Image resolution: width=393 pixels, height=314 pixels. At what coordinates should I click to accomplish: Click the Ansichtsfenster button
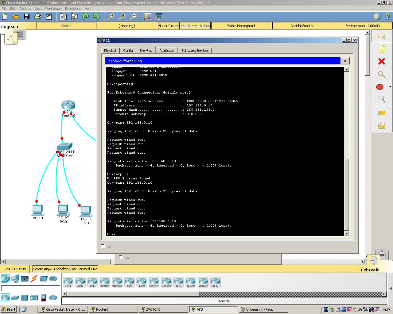[302, 26]
